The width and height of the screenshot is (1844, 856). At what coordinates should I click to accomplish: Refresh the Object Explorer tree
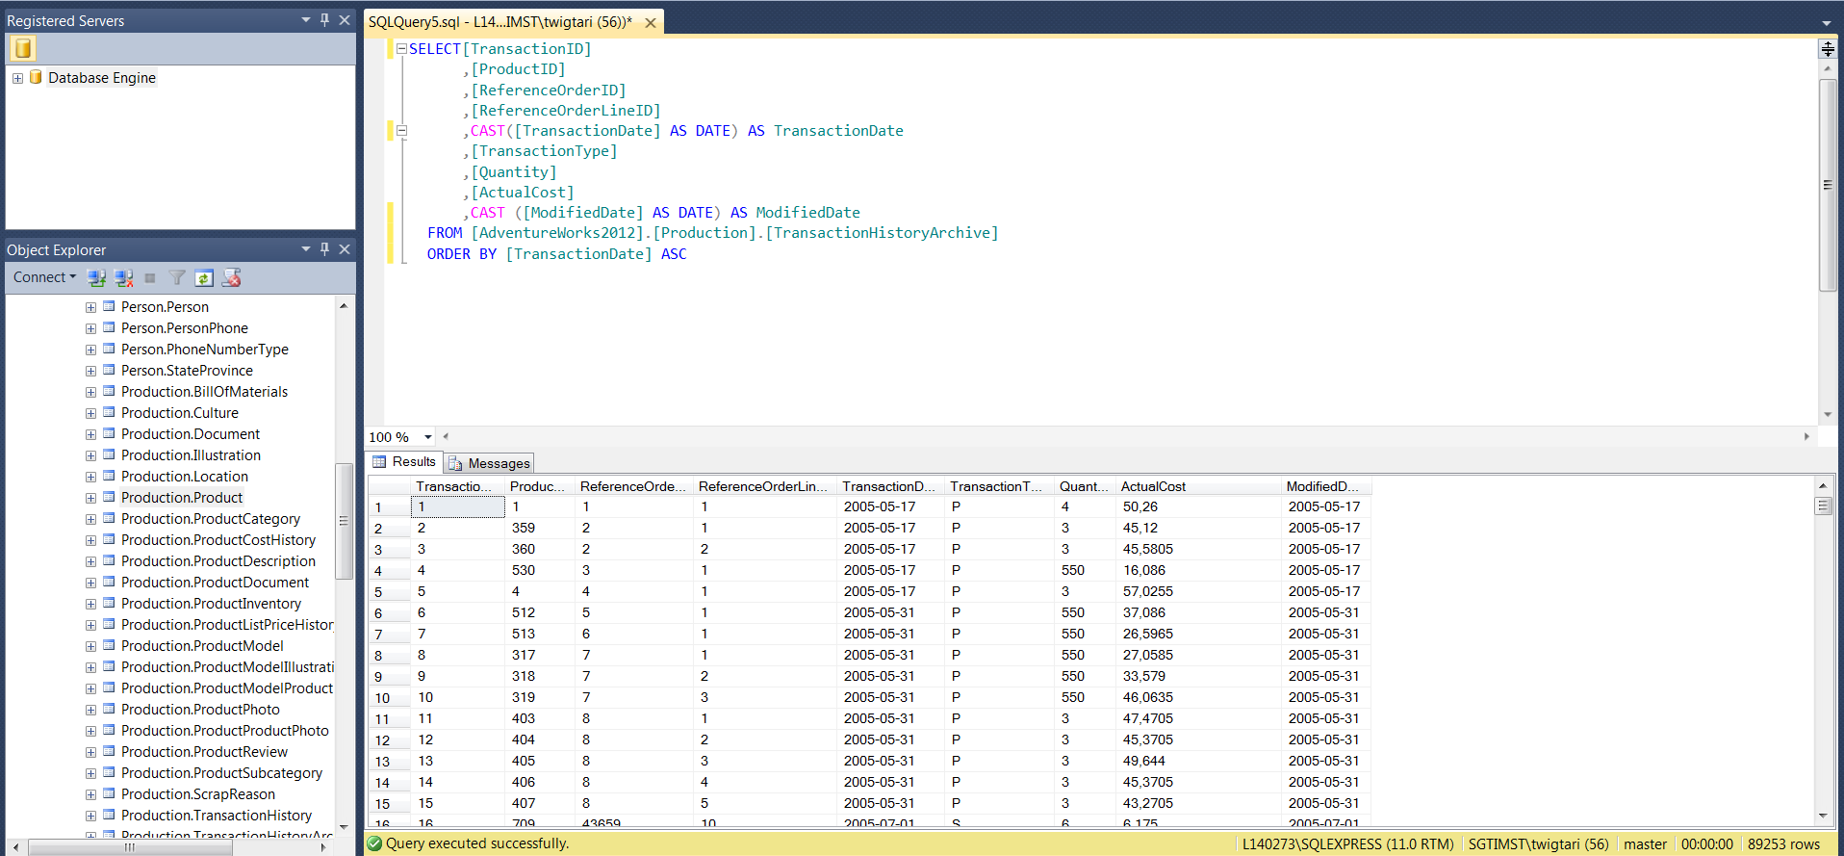pos(204,278)
